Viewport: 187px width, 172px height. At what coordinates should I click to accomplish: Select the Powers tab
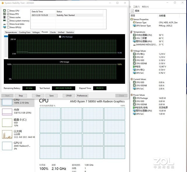pyautogui.click(x=45, y=32)
